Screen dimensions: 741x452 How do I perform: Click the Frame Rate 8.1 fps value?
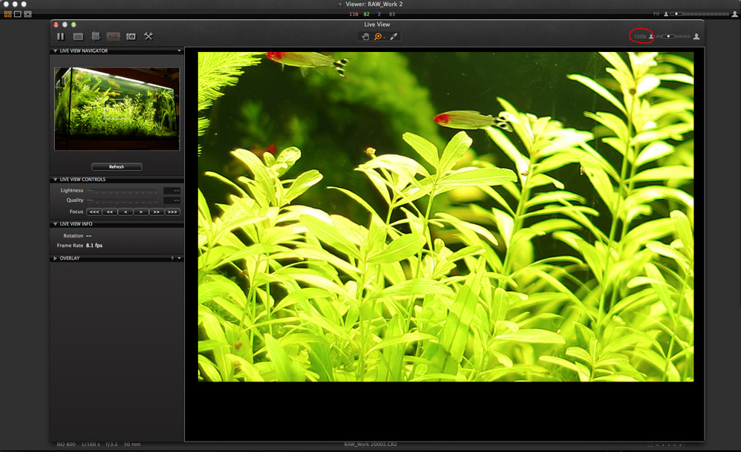click(x=94, y=246)
